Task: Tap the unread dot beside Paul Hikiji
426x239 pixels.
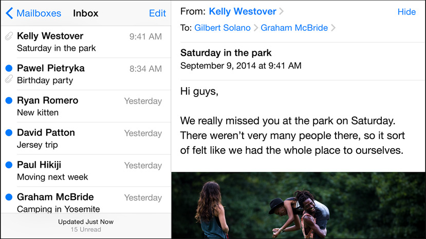Action: 9,165
